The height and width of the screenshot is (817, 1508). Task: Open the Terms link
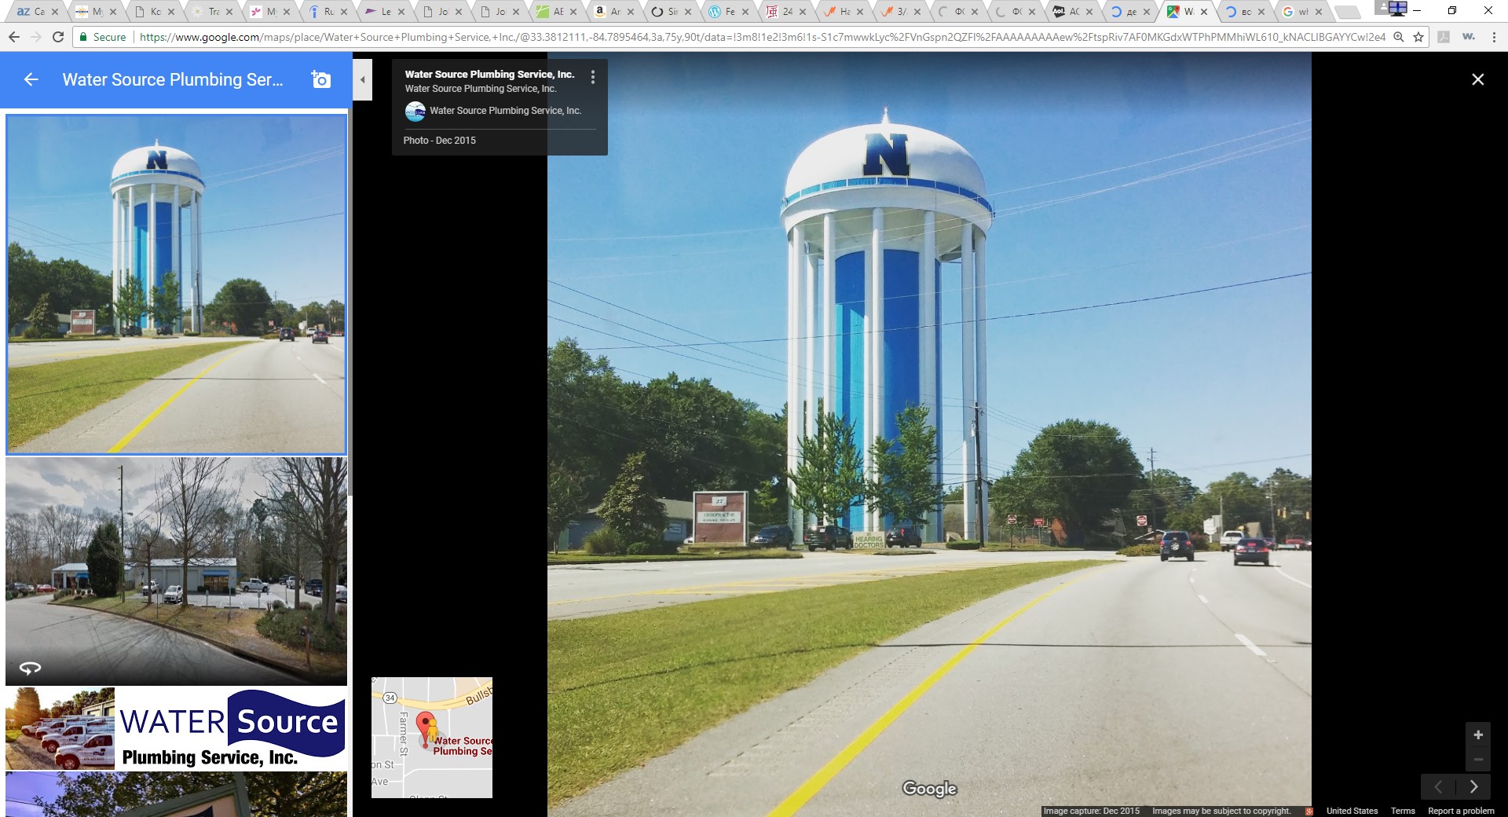click(x=1402, y=811)
